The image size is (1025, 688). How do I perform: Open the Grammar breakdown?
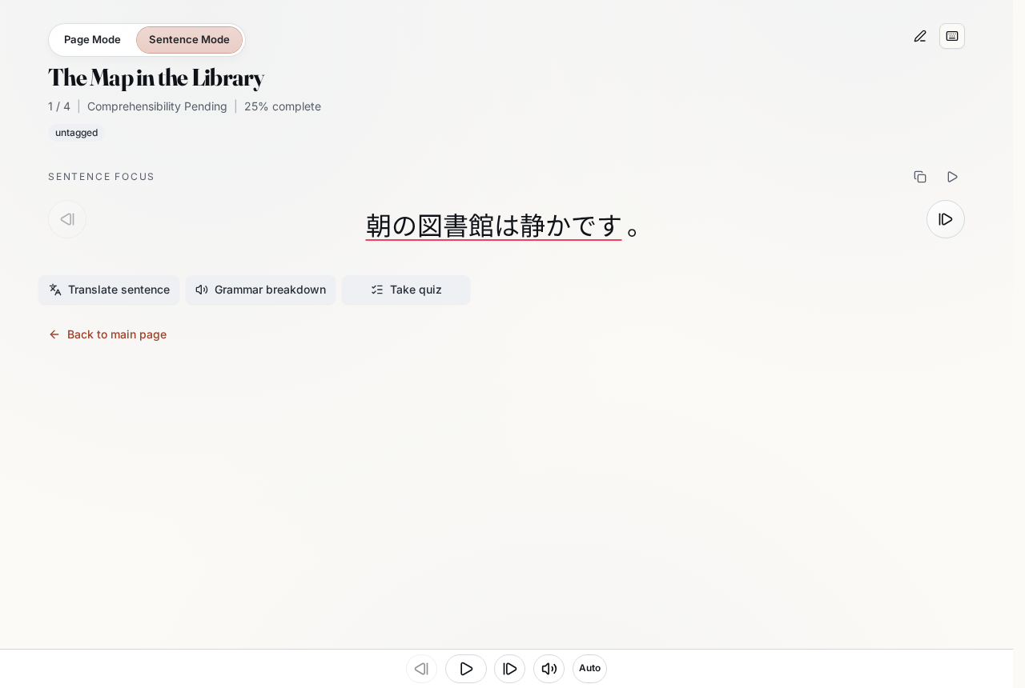(x=261, y=290)
